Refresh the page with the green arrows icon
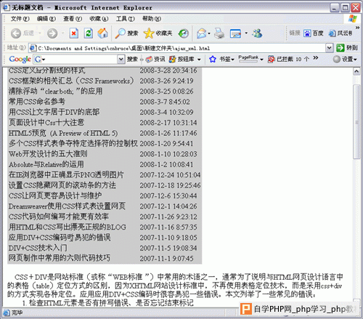363x319 pixels. click(89, 33)
